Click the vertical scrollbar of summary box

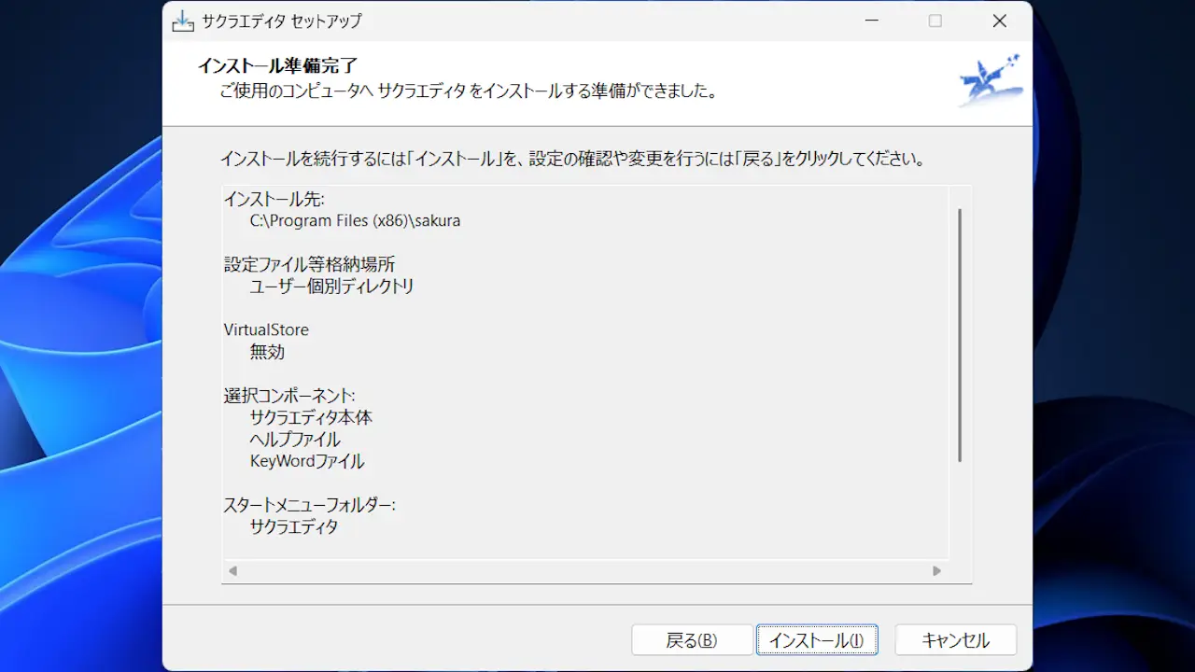[960, 336]
